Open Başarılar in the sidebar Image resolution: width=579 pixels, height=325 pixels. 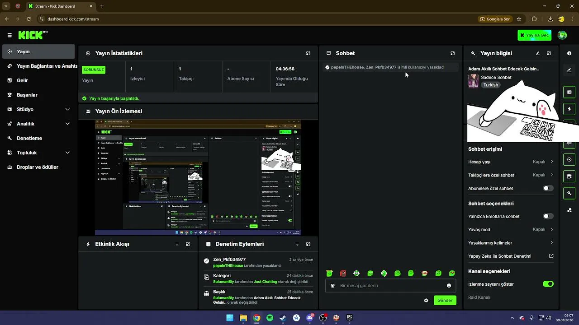tap(38, 95)
